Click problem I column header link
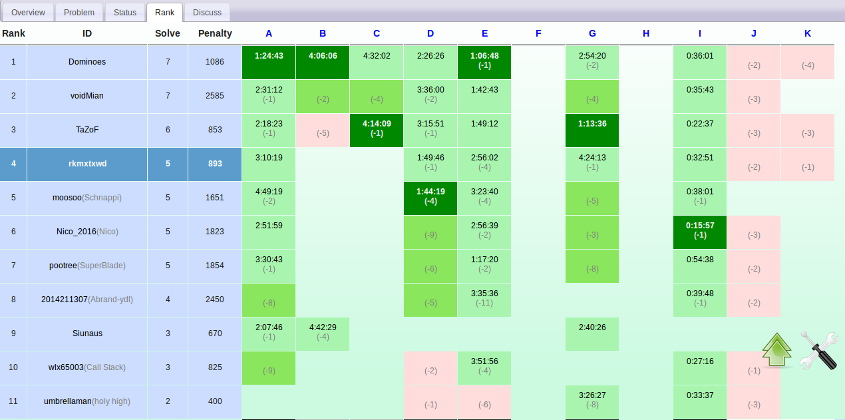Viewport: 845px width, 420px height. click(x=700, y=33)
